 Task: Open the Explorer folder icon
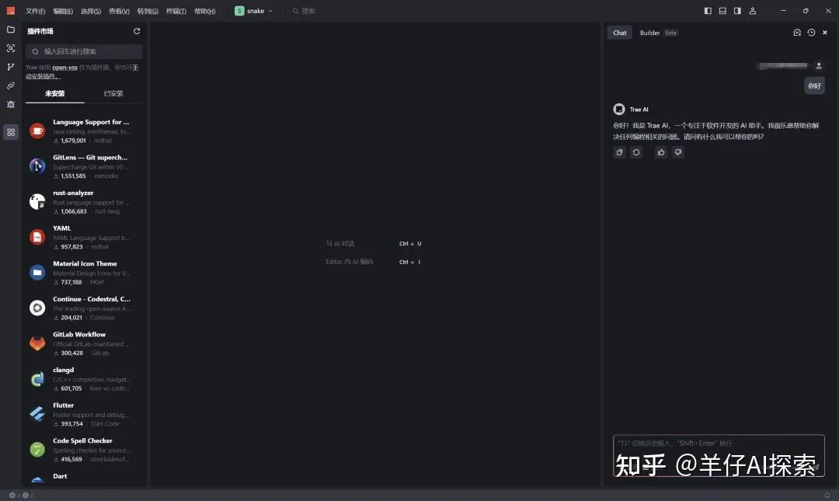pos(11,30)
